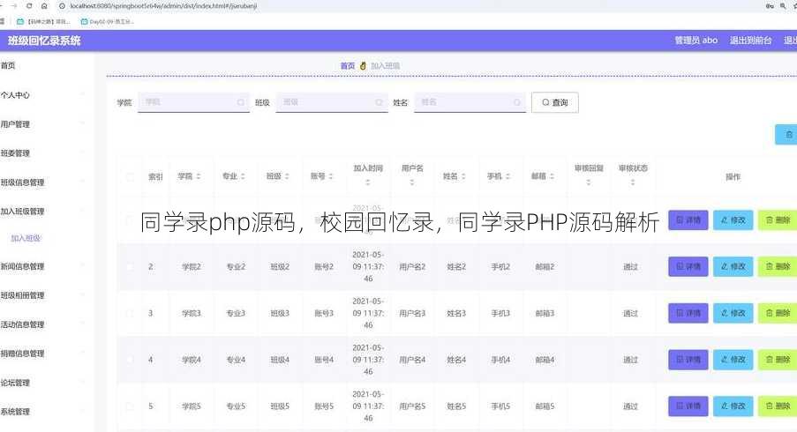Click 修改 for row 4

(733, 360)
